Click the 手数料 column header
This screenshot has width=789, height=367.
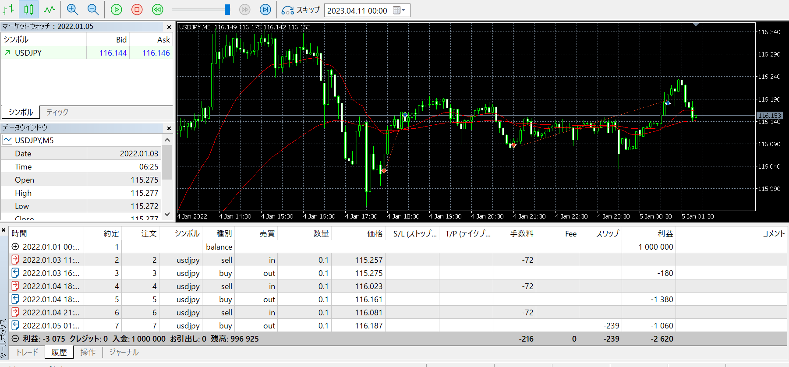(521, 234)
